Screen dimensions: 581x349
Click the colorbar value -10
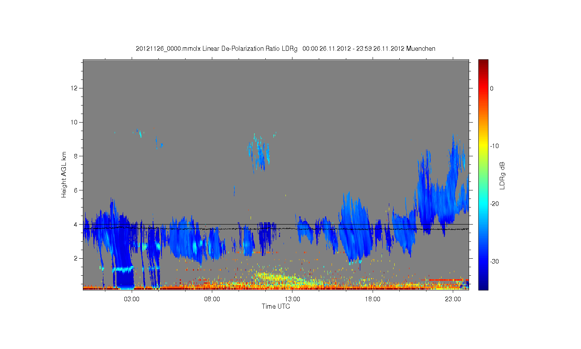494,146
